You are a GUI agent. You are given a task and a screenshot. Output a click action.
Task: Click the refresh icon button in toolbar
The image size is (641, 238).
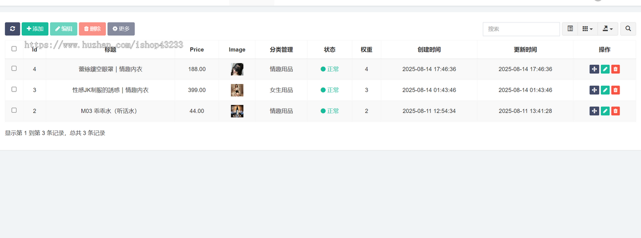click(x=12, y=29)
